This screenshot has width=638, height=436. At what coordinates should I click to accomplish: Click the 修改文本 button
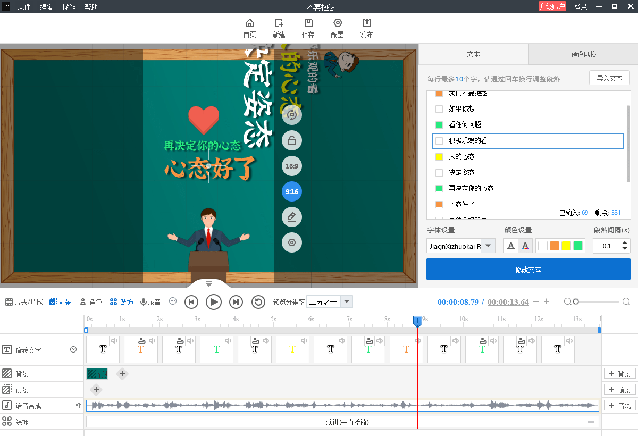click(528, 270)
